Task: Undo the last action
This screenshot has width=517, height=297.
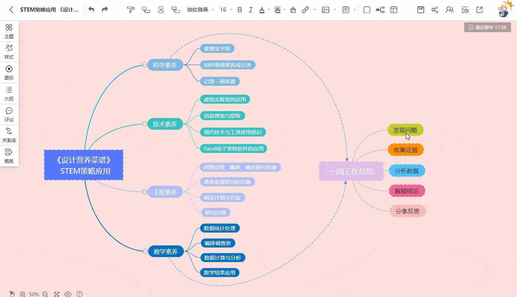Action: pos(92,10)
